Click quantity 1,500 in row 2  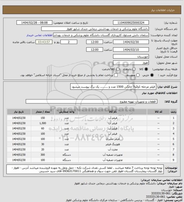(x=43, y=123)
